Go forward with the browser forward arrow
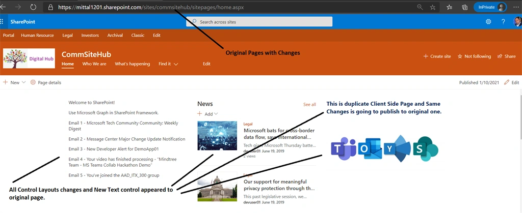Viewport: 522px width, 213px height. click(18, 7)
